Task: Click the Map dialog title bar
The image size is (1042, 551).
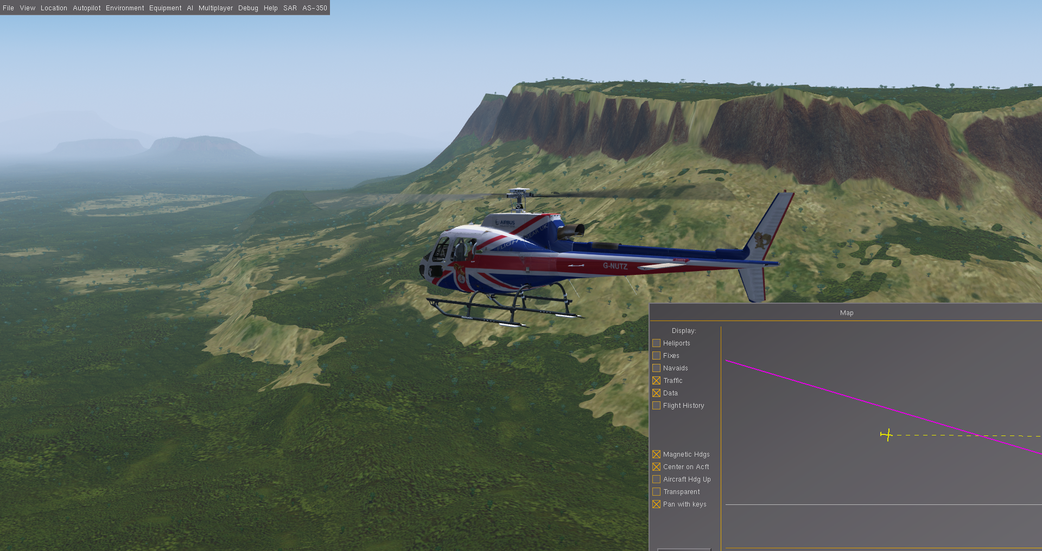Action: click(846, 313)
